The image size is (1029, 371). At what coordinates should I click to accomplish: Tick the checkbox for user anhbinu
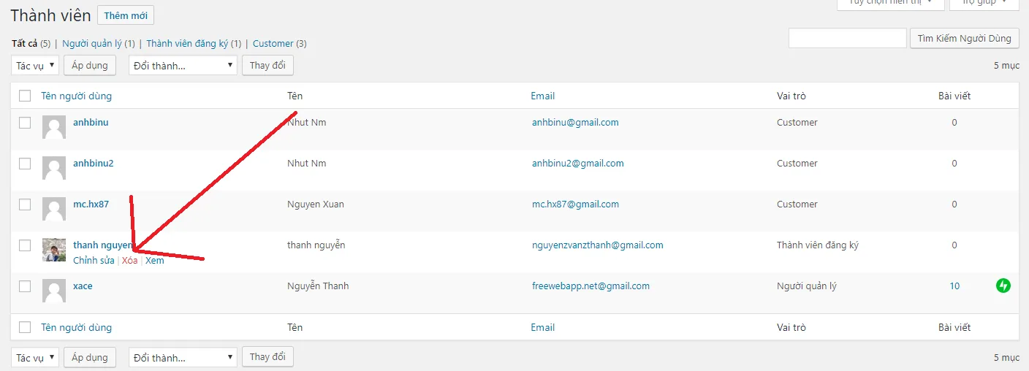point(25,123)
